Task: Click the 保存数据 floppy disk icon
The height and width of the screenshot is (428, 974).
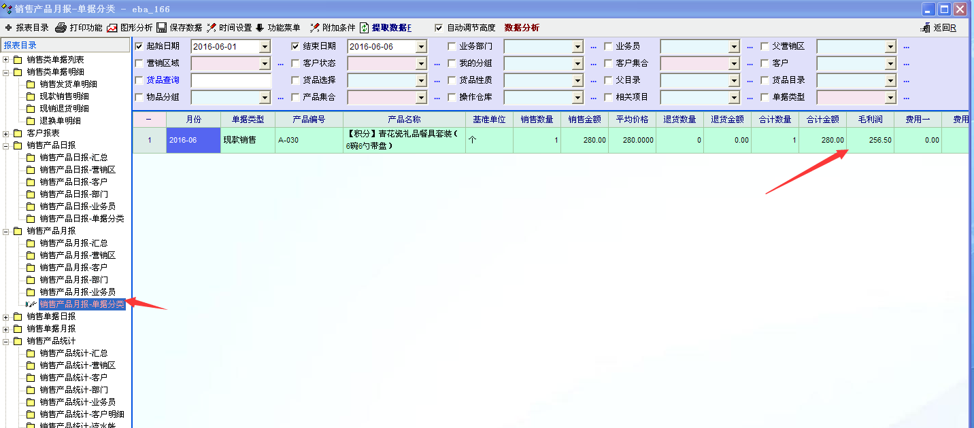Action: [x=162, y=28]
